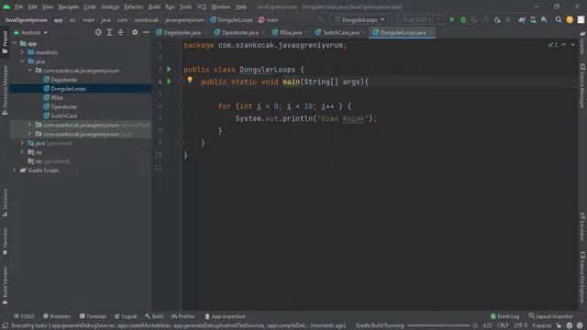The image size is (587, 330).
Task: Click the Stop run square icon
Action: pos(508,20)
